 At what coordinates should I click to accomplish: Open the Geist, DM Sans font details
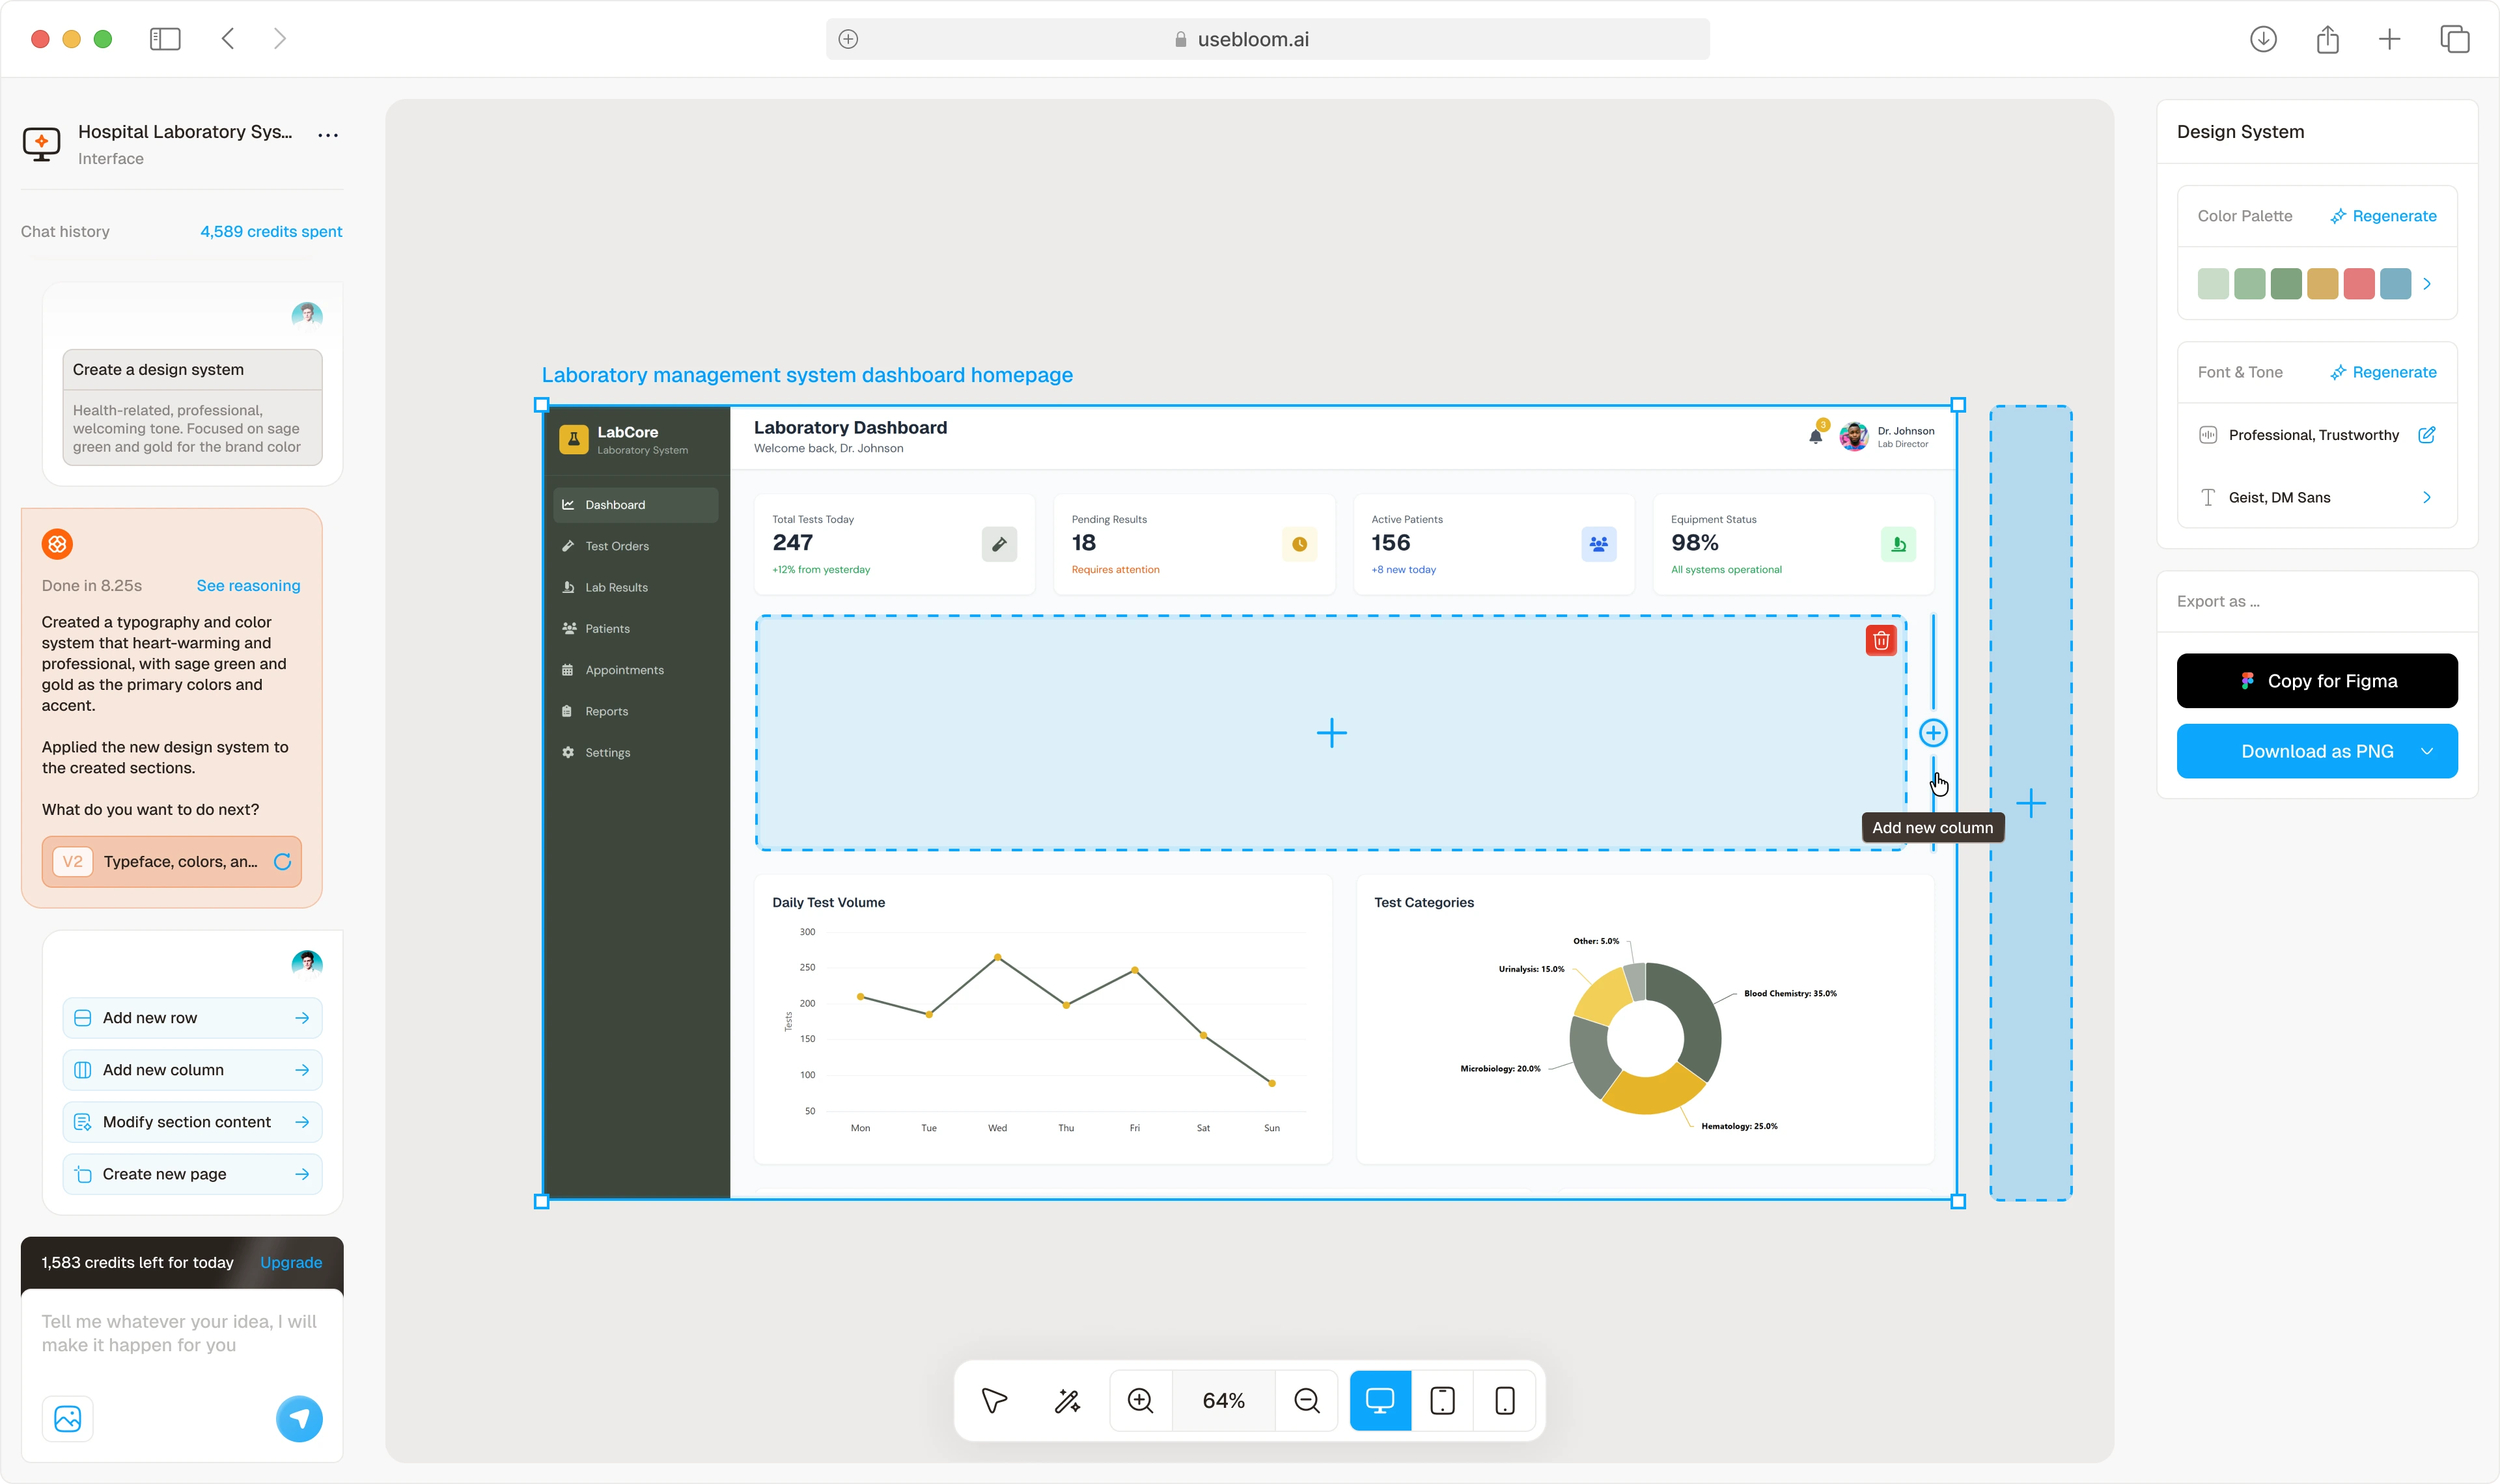(x=2427, y=497)
